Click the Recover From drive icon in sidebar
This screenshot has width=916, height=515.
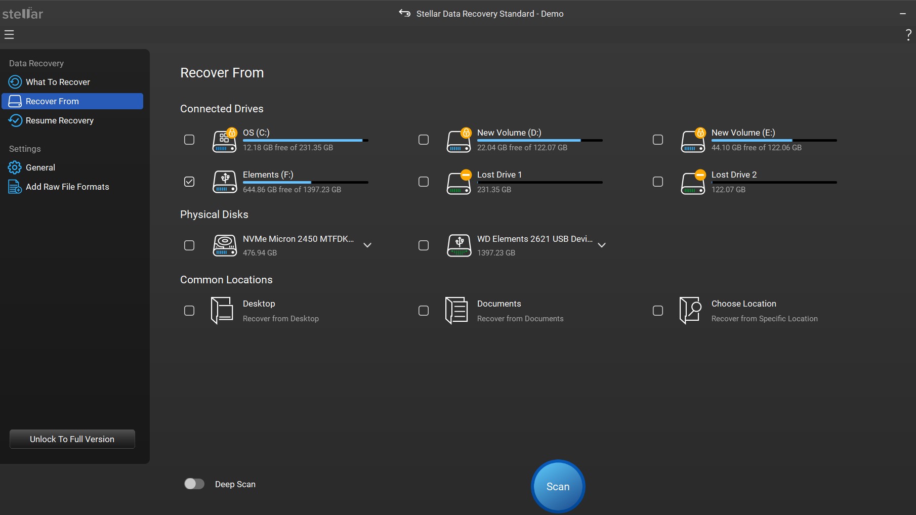14,101
